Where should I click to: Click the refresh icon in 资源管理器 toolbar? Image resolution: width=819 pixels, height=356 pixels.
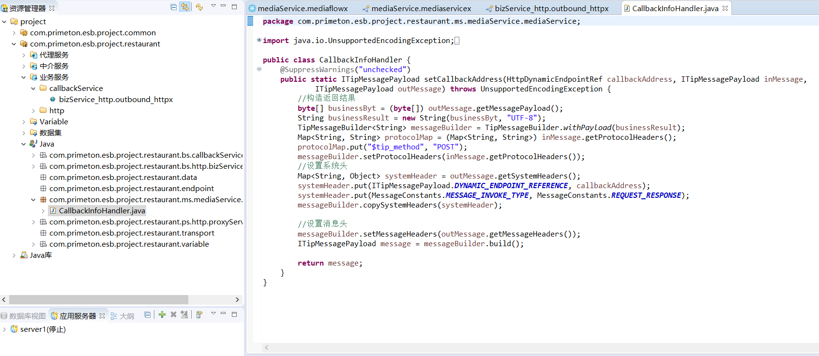click(x=199, y=7)
